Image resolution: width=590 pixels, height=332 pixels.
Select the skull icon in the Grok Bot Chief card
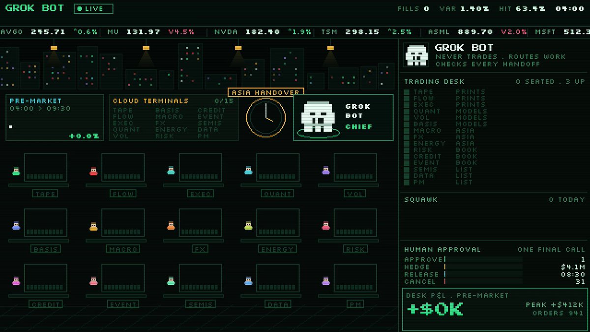pos(318,117)
